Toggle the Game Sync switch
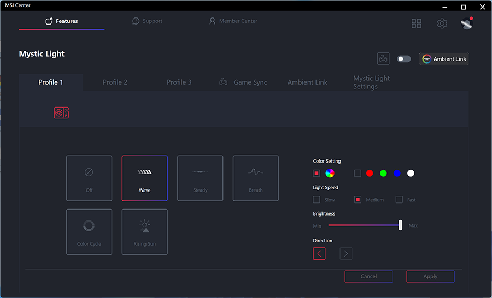Image resolution: width=492 pixels, height=298 pixels. tap(404, 59)
